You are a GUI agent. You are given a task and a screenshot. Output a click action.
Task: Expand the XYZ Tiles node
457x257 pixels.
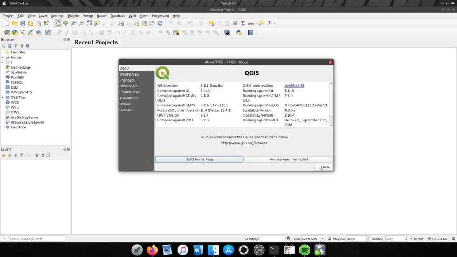(x=3, y=97)
